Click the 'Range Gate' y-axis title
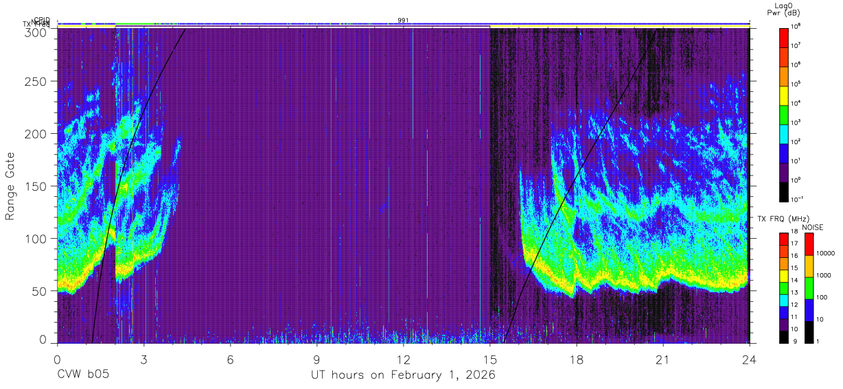 click(10, 185)
